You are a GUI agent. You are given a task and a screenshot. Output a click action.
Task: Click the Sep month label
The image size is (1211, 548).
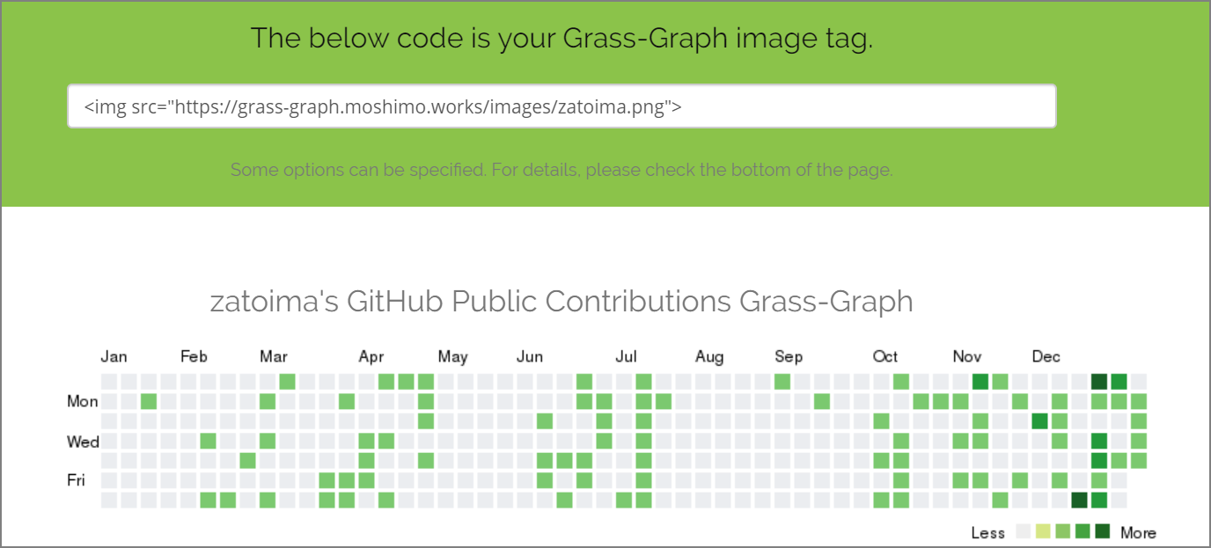789,356
